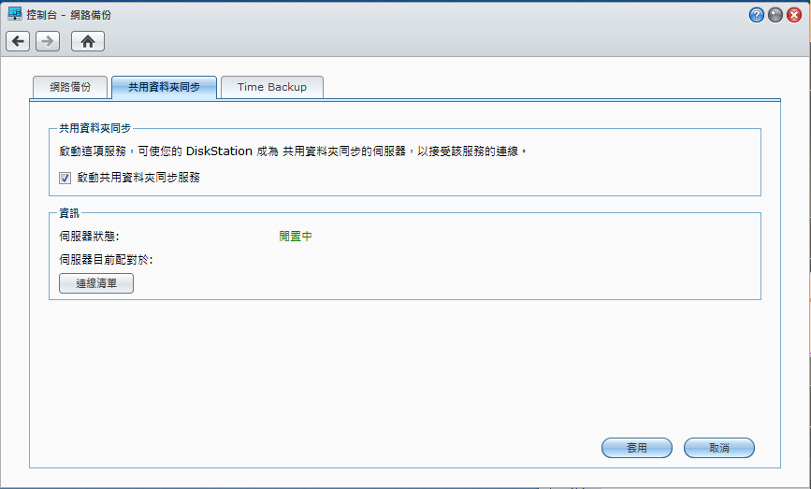The width and height of the screenshot is (811, 489).
Task: Select the 共用資料夾同步 tab
Action: (164, 87)
